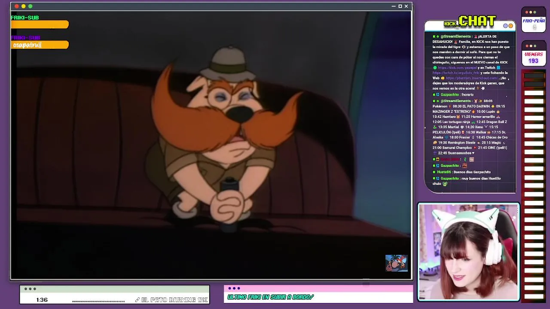Viewport: 550px width, 309px height.
Task: Click the top FRIKI-SUB green label
Action: pos(25,18)
